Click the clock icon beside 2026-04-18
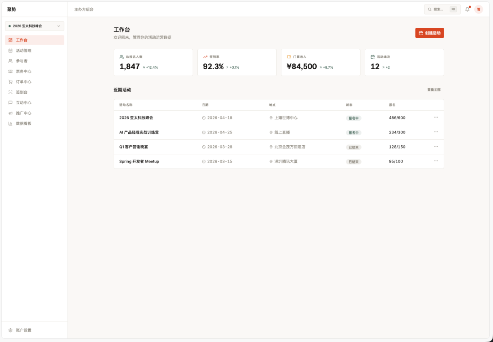The height and width of the screenshot is (342, 493). pyautogui.click(x=204, y=118)
